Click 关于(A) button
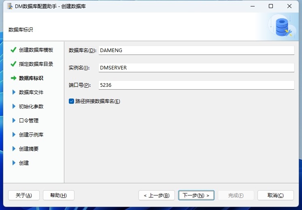Viewport: 302px width, 210px height. pyautogui.click(x=24, y=195)
